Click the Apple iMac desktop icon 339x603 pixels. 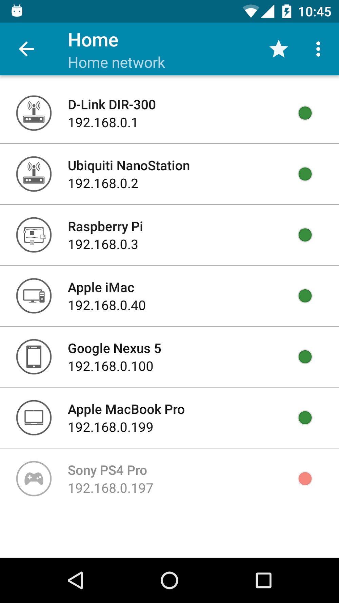tap(34, 296)
